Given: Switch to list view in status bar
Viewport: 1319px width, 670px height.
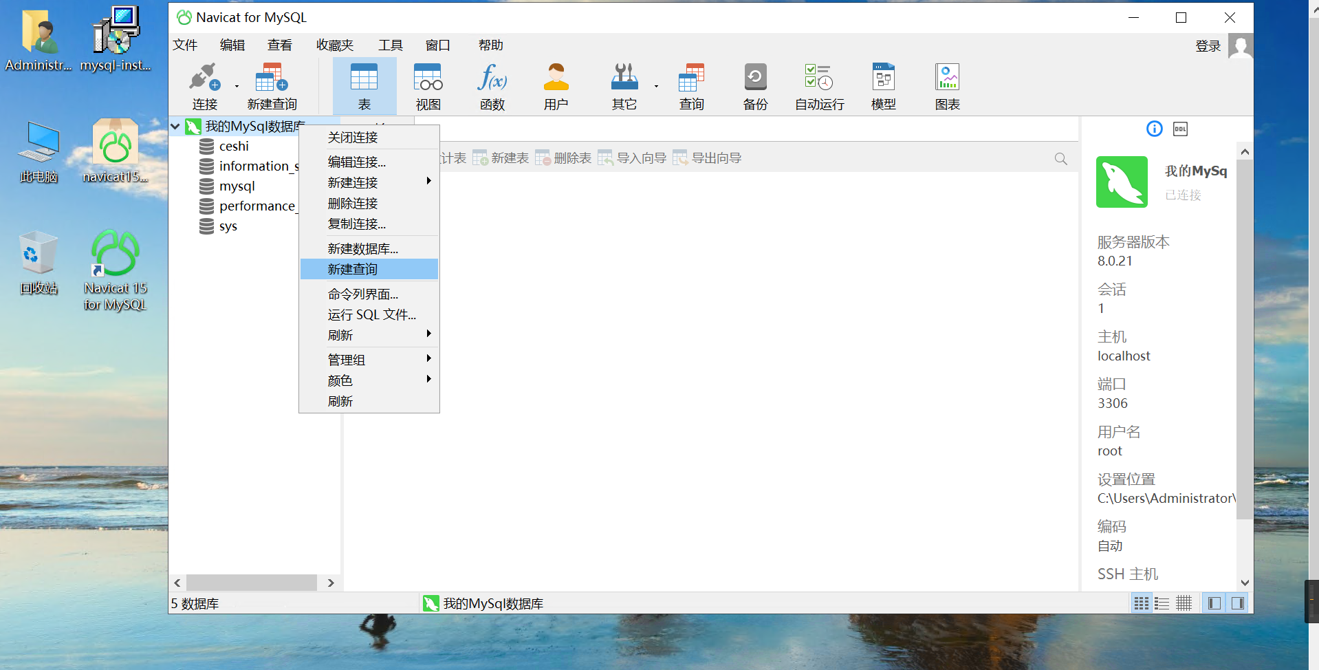Looking at the screenshot, I should pyautogui.click(x=1162, y=603).
